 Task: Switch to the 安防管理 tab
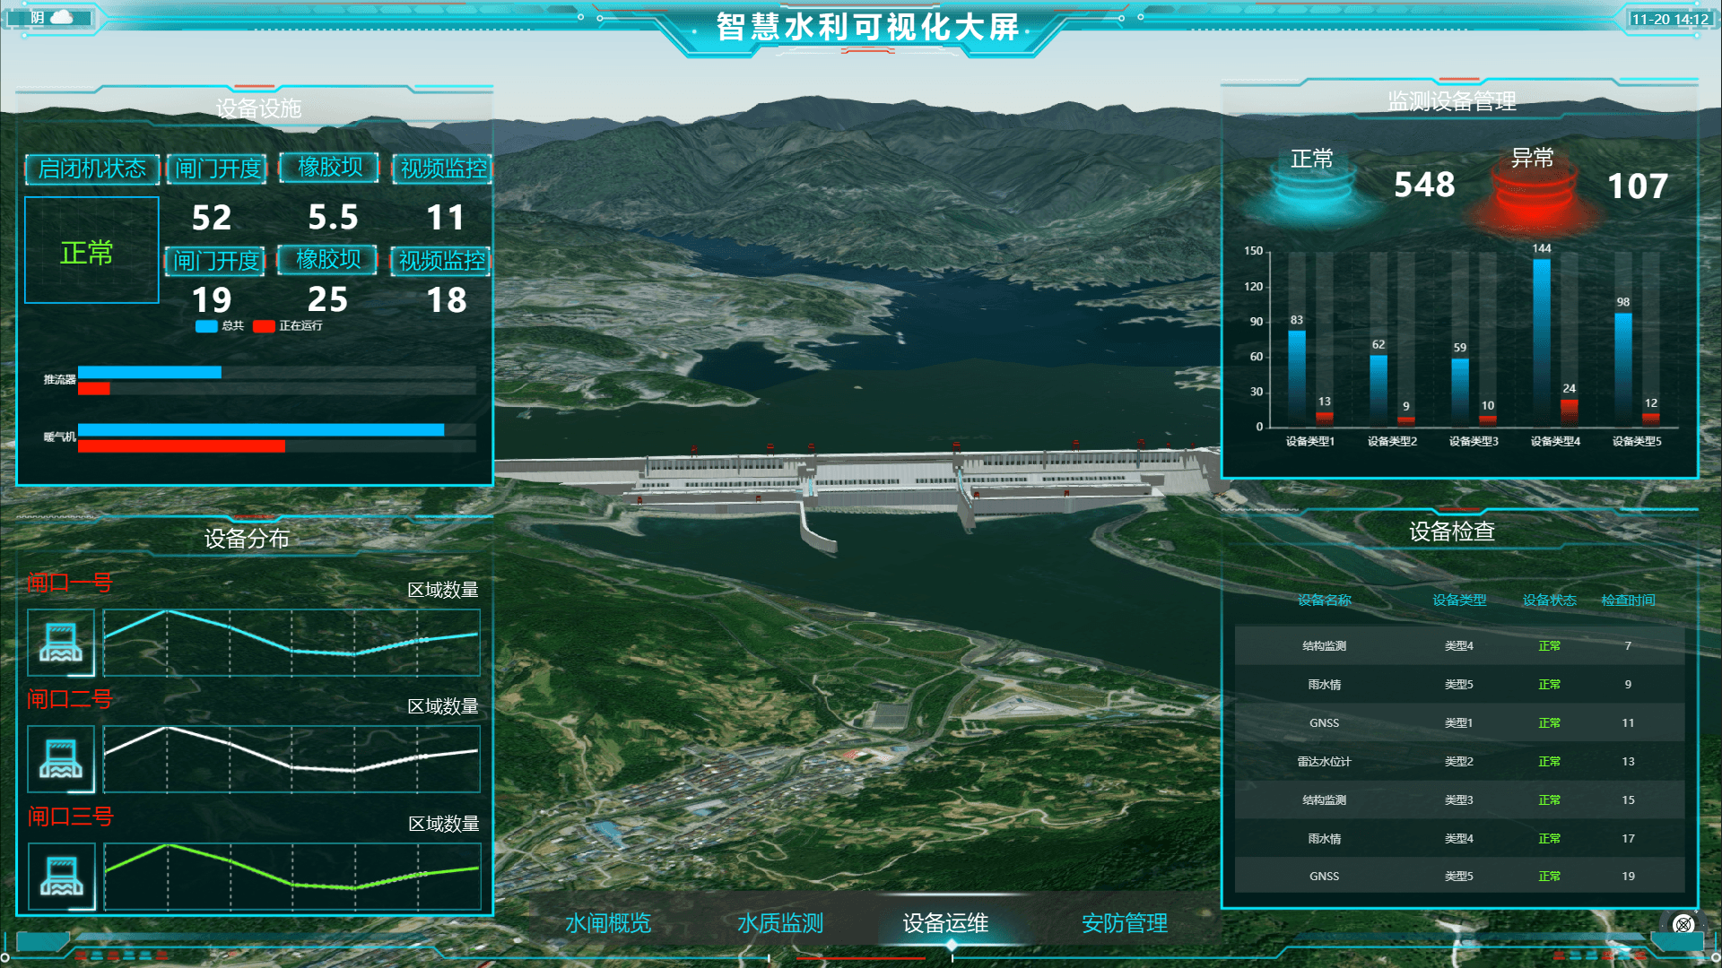tap(1124, 923)
